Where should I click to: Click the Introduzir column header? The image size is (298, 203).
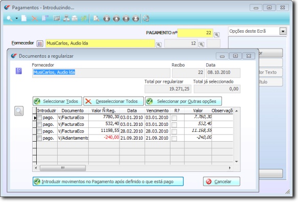tap(47, 110)
